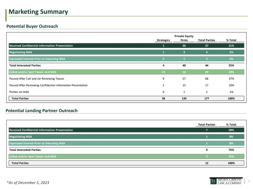The width and height of the screenshot is (253, 189).
Task: Select the 66 total parties cell
Action: (207, 78)
